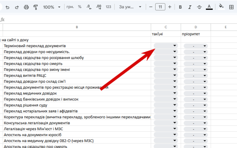Select cell Переклад довідки про склад сім'ї
Viewport: 237px width, 148px height.
point(77,81)
